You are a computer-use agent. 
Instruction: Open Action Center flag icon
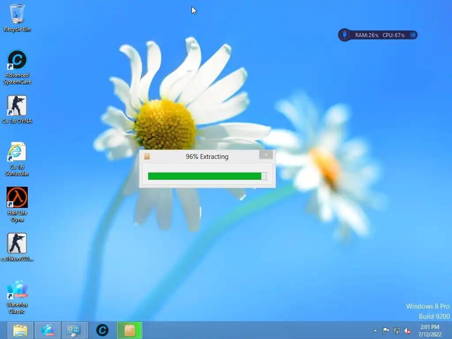(386, 330)
